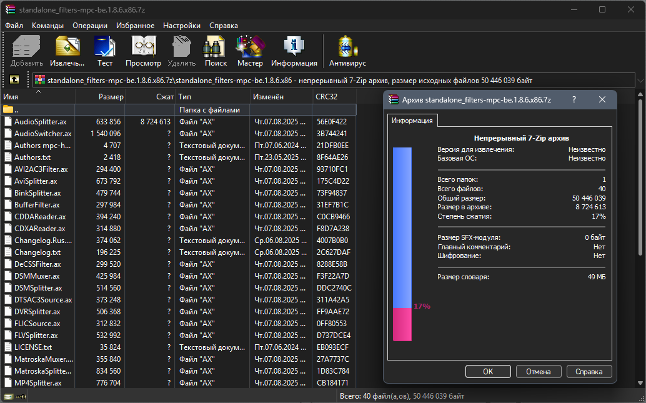
Task: Open the Избранное menu
Action: [x=135, y=26]
